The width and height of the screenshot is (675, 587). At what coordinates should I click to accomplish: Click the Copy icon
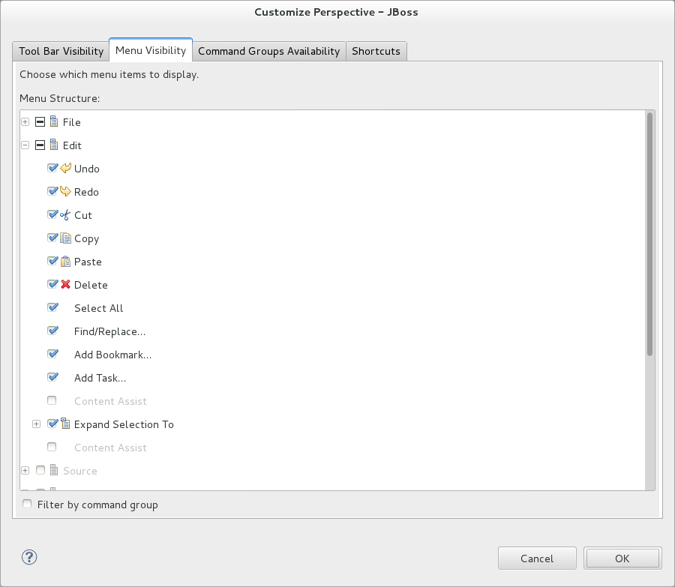65,238
